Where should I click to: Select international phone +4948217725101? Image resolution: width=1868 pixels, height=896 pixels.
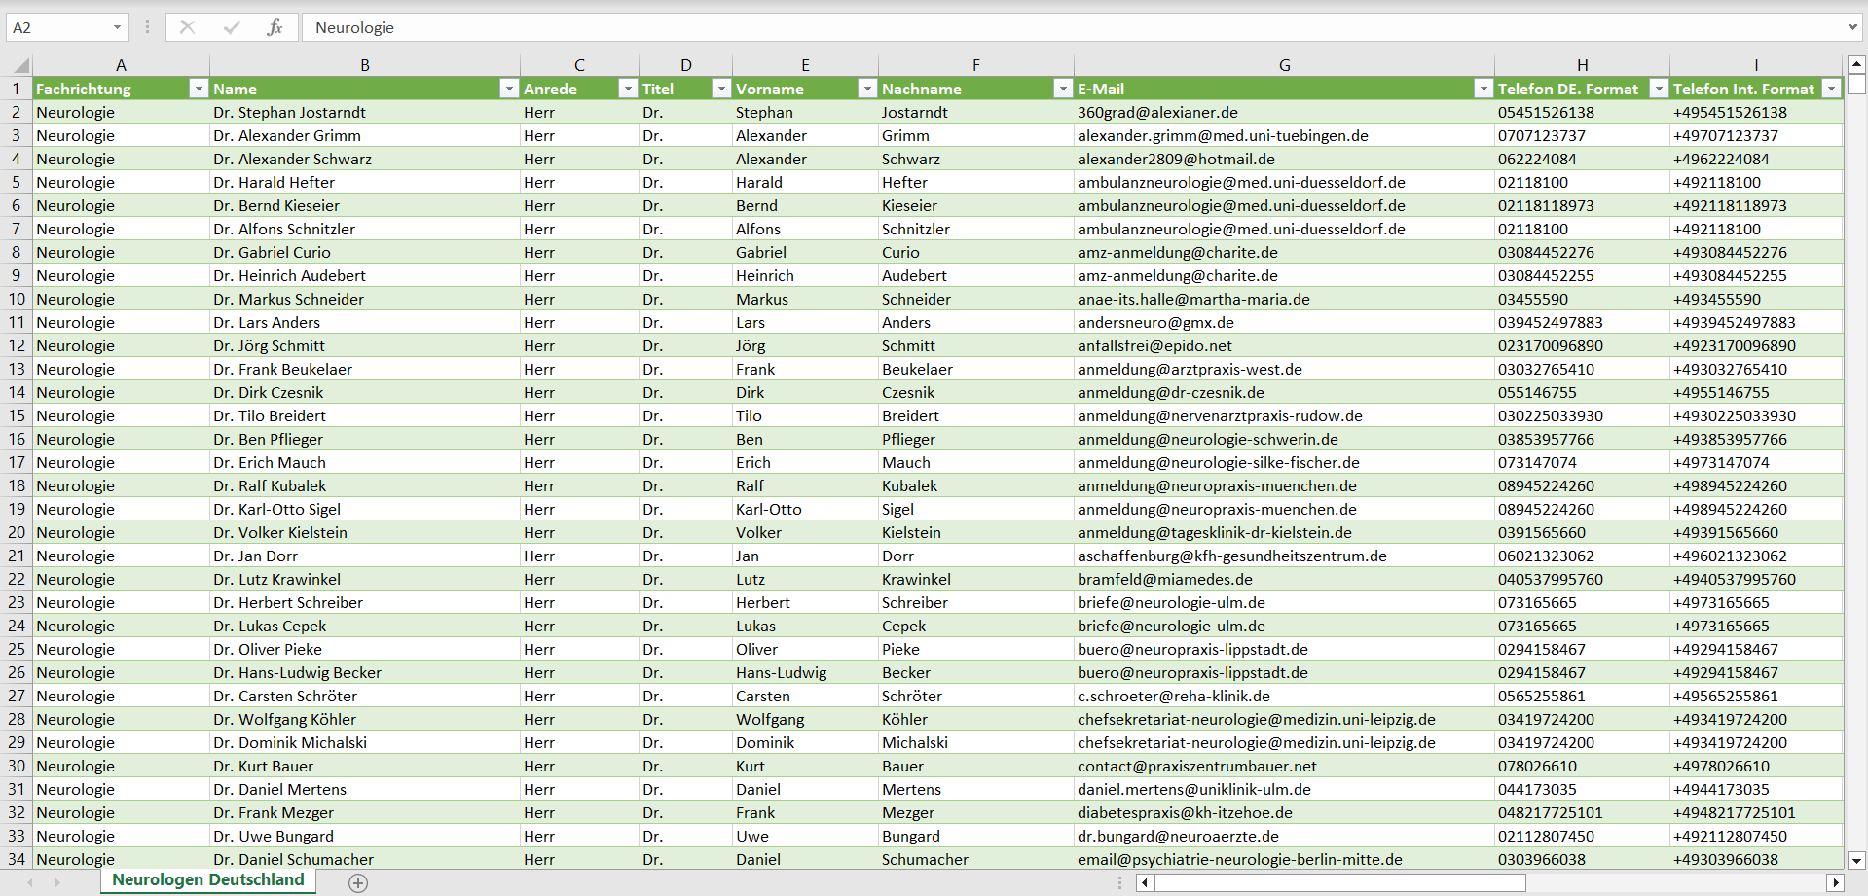click(x=1756, y=812)
